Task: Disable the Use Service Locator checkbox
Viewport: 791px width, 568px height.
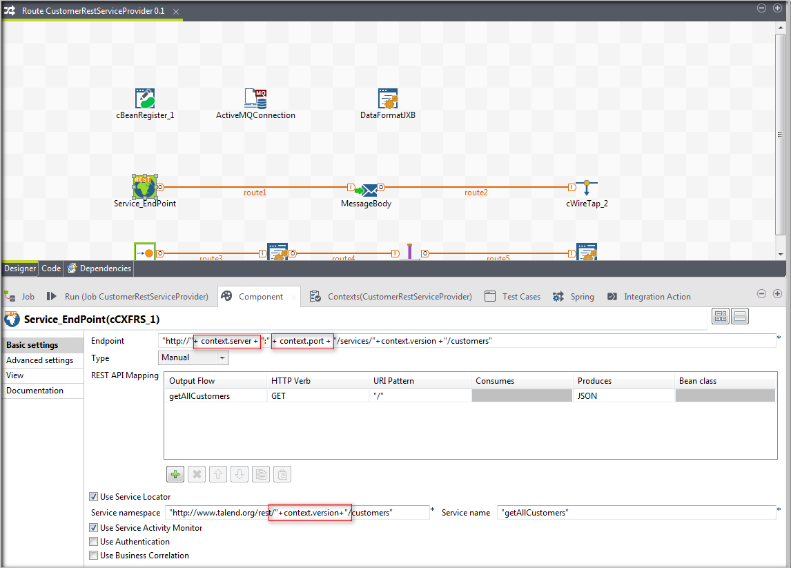Action: coord(94,496)
